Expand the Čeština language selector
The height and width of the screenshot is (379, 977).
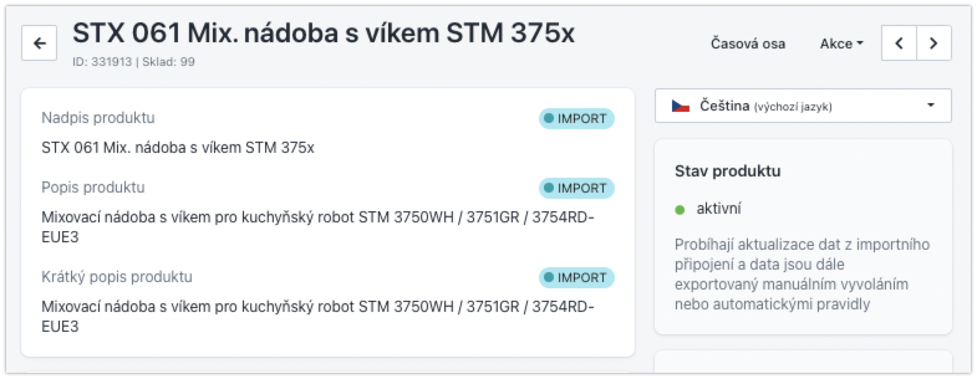803,106
